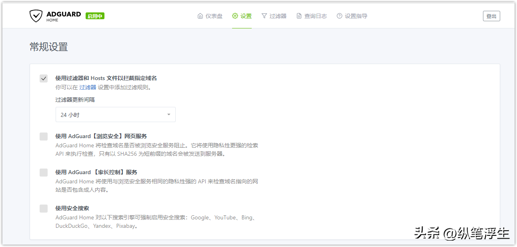The width and height of the screenshot is (517, 247).
Task: Enable the AdGuard 家长控制 service checkbox
Action: coord(44,173)
